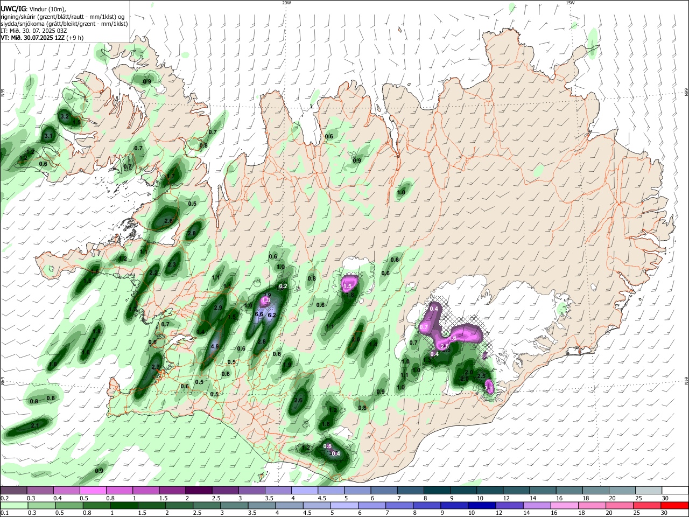Select the light green 0.3 rain legend swatch

[x=41, y=505]
